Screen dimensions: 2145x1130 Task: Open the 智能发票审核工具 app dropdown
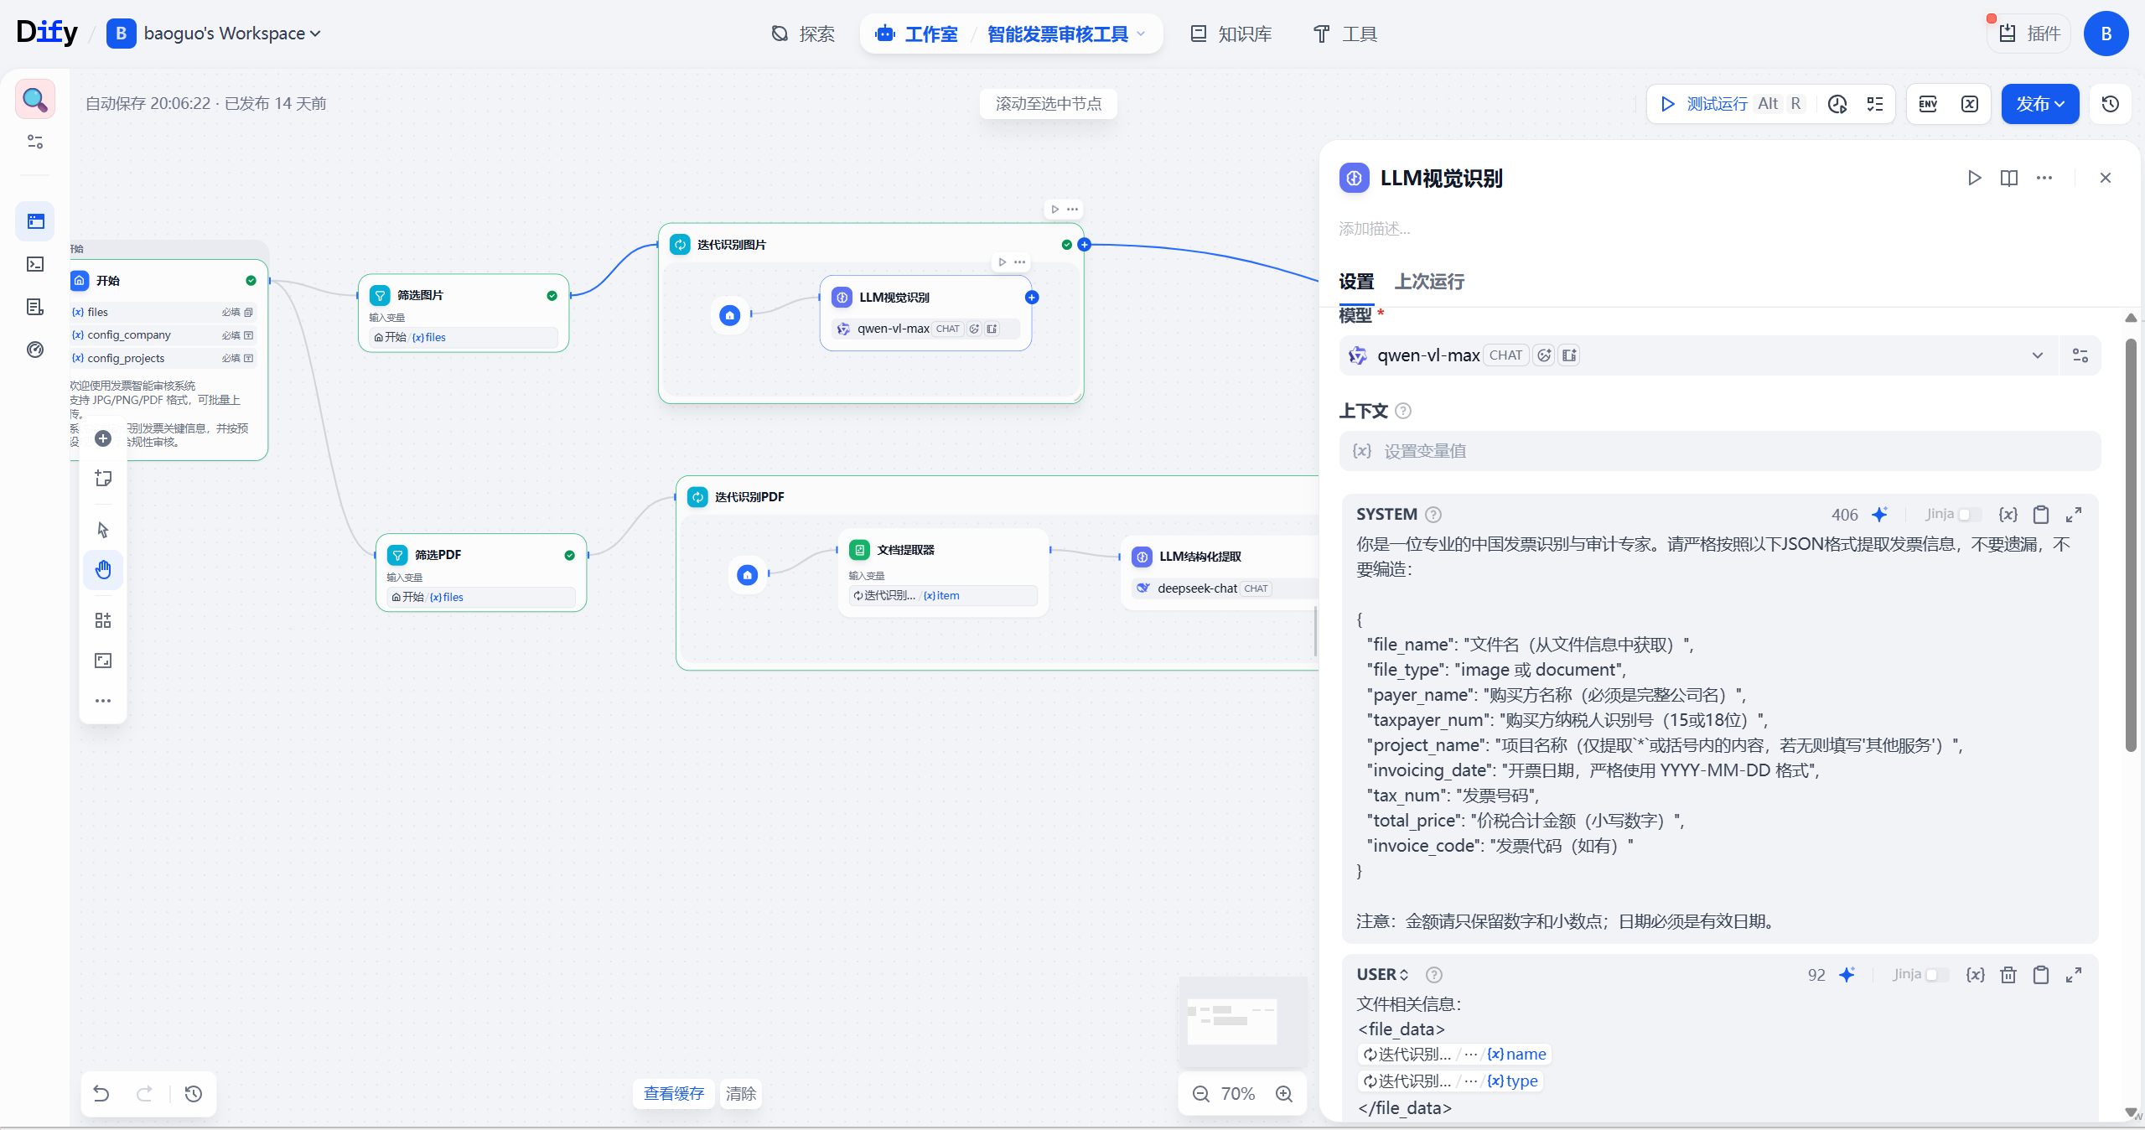point(1066,34)
